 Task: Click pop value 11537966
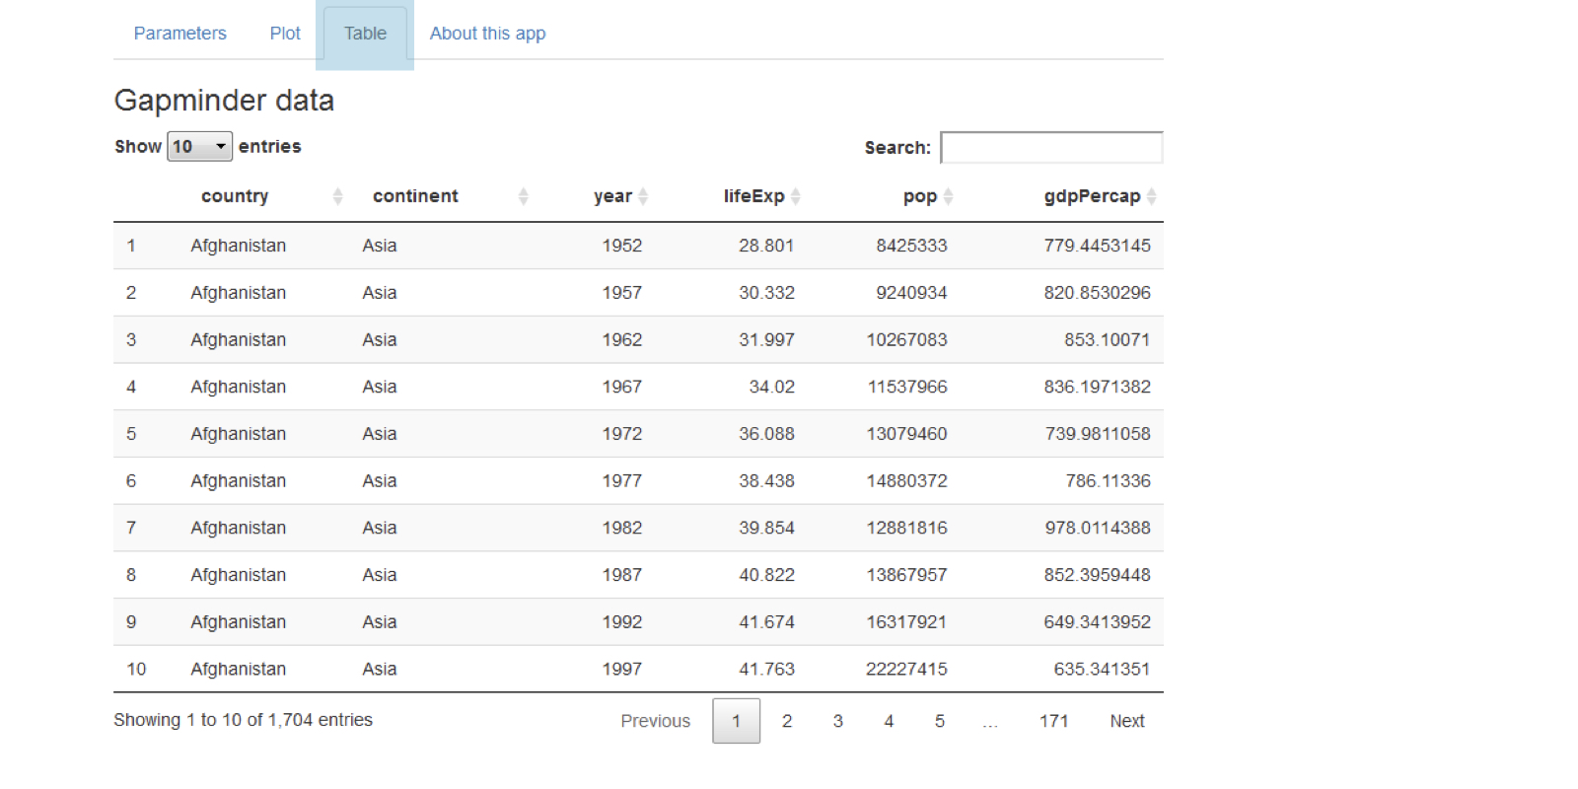(907, 387)
